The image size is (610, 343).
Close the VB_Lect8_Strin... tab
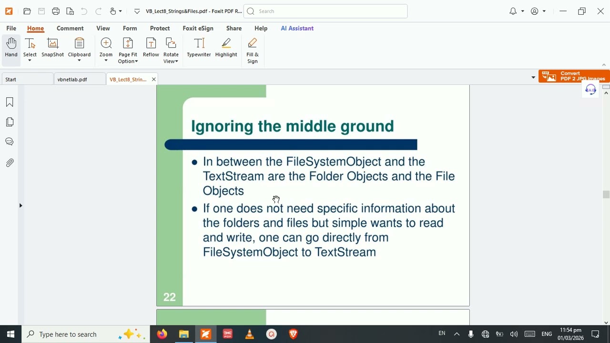pos(153,79)
